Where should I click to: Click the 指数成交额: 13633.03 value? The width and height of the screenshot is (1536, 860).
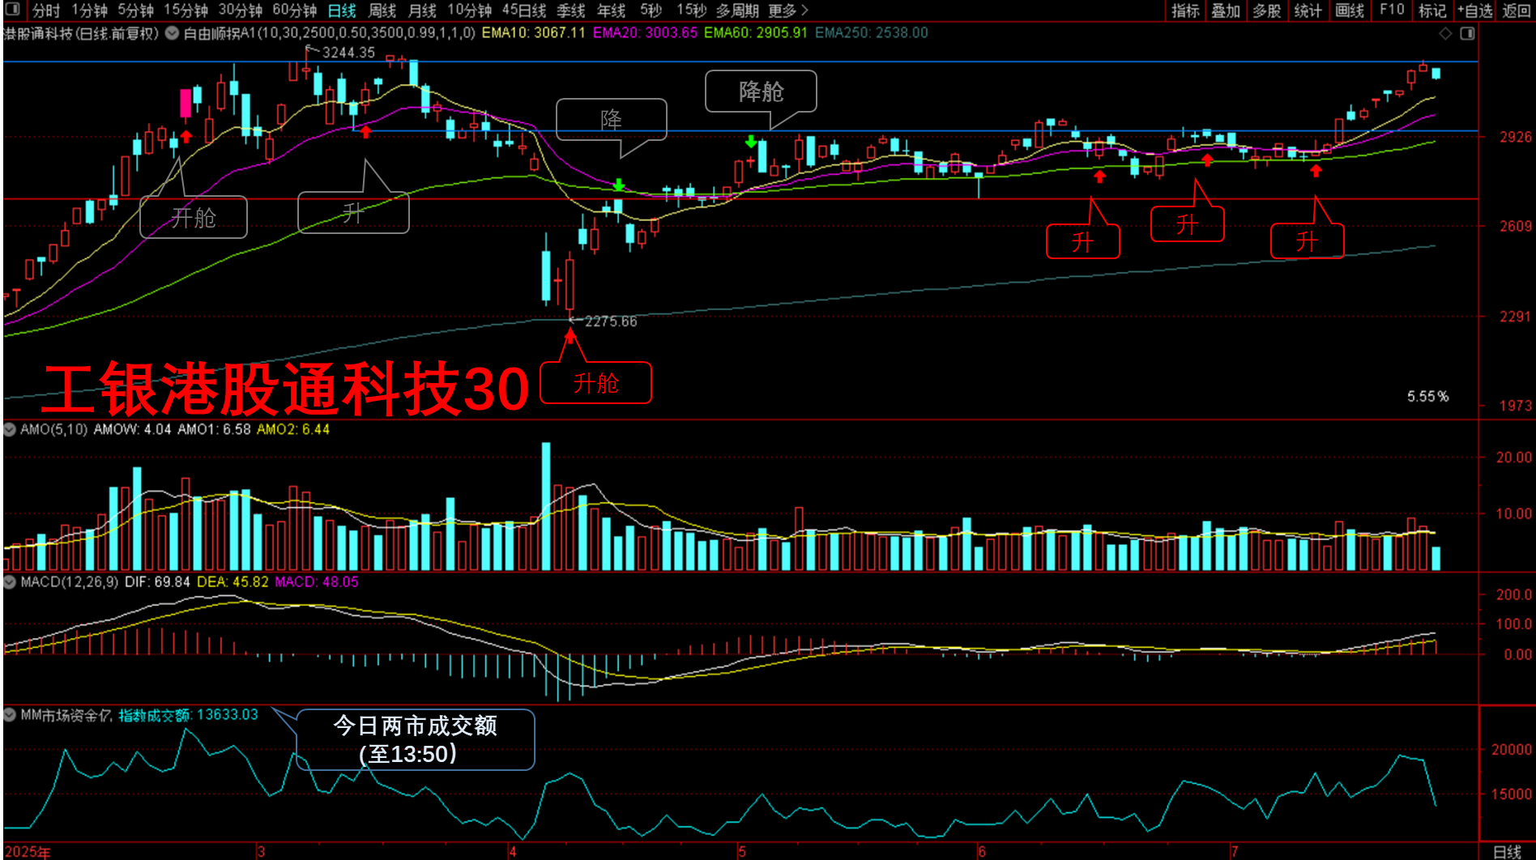189,714
